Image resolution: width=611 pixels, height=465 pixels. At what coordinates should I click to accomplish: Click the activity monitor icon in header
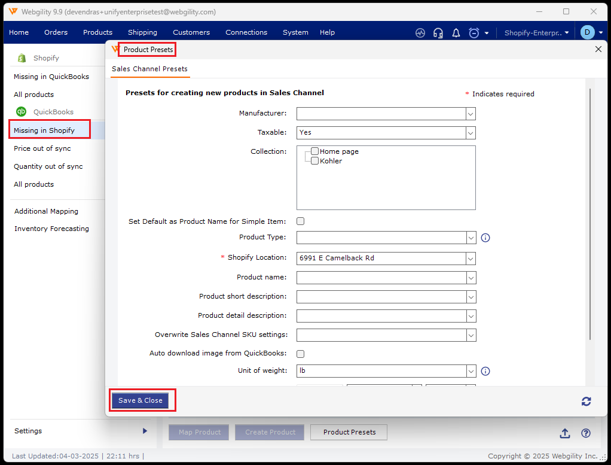pos(420,33)
